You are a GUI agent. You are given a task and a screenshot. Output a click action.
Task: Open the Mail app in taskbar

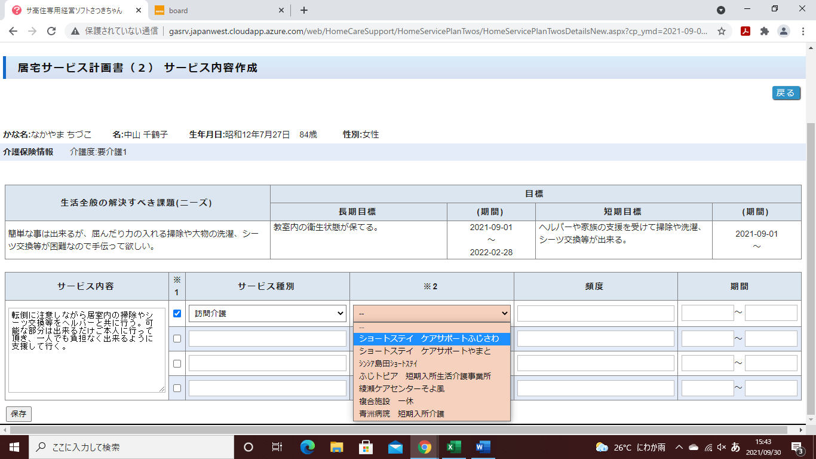(x=395, y=447)
